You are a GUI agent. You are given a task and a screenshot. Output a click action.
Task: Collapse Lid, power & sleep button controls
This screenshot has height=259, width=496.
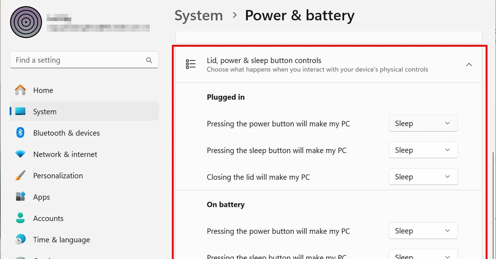tap(469, 65)
